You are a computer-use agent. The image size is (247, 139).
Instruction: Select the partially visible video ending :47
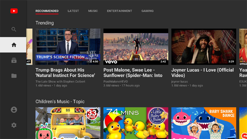[x=29, y=47]
